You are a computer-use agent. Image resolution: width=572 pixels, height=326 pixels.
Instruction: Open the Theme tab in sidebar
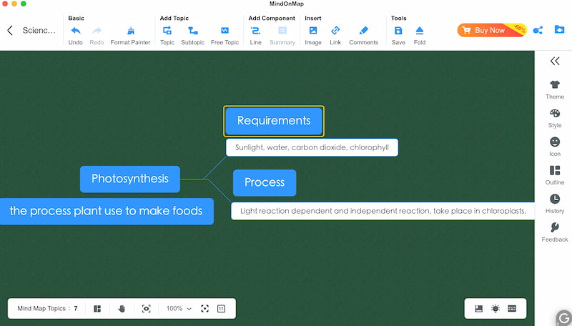click(555, 89)
